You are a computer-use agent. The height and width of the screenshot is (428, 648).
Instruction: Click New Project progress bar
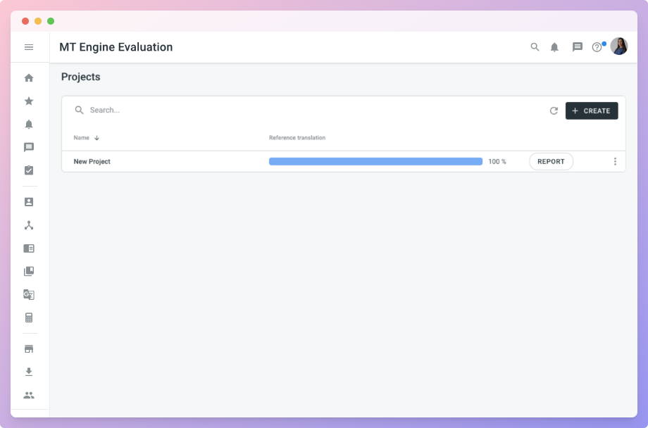point(375,161)
